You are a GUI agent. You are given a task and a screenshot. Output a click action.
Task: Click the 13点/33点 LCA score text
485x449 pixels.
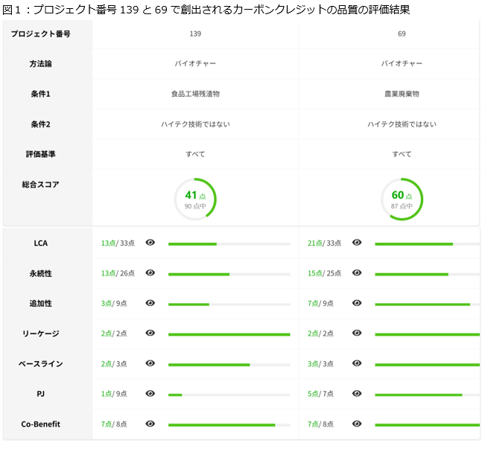pyautogui.click(x=118, y=243)
